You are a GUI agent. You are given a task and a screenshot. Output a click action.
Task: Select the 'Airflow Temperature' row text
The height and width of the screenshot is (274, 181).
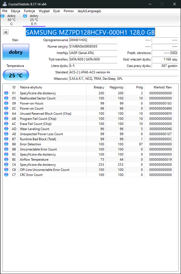[34, 160]
